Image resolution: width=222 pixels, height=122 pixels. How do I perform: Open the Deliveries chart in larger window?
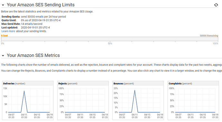pyautogui.click(x=28, y=100)
